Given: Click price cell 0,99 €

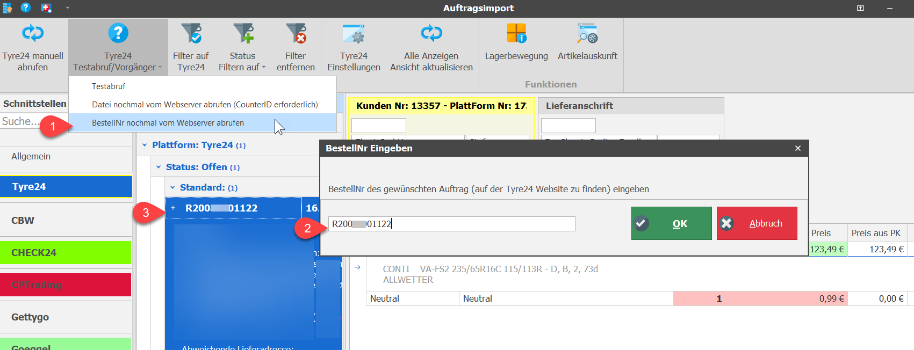Looking at the screenshot, I should [787, 298].
